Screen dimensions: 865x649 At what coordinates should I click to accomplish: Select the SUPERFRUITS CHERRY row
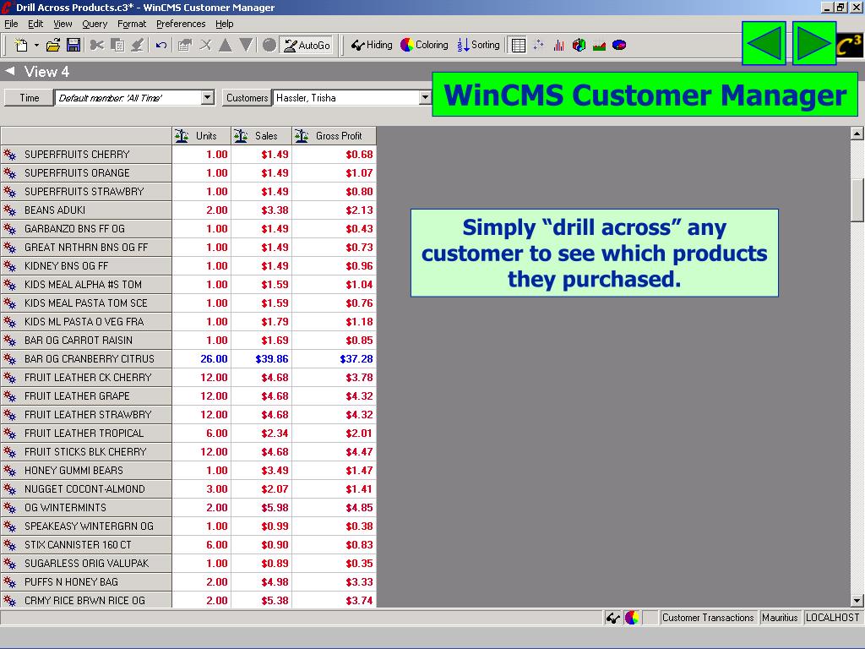[x=86, y=155]
